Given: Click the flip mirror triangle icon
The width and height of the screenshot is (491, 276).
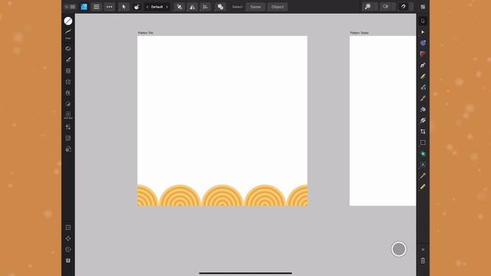Looking at the screenshot, I should pos(193,7).
